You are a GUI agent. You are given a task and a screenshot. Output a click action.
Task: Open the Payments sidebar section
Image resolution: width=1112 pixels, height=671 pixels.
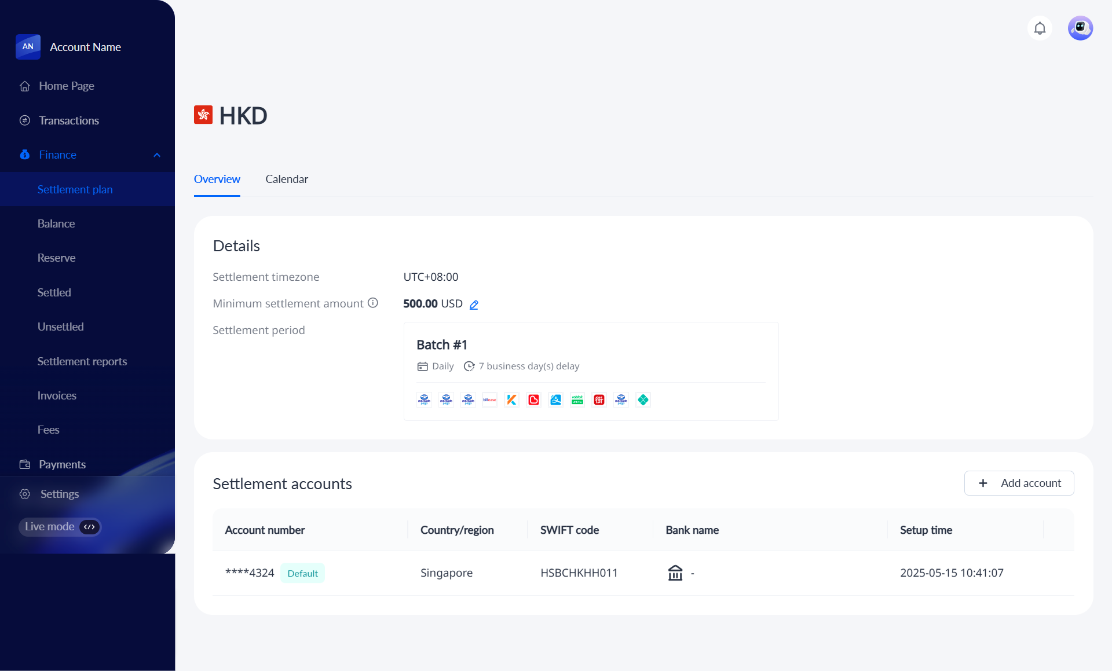coord(62,464)
